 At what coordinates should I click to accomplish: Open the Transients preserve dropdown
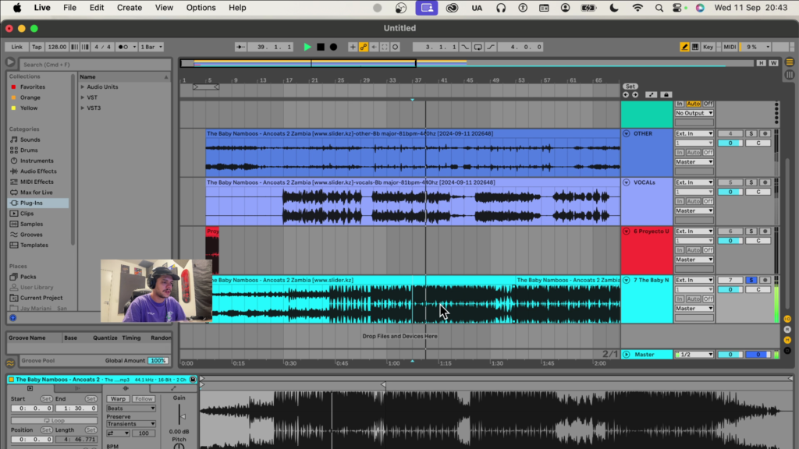point(131,424)
